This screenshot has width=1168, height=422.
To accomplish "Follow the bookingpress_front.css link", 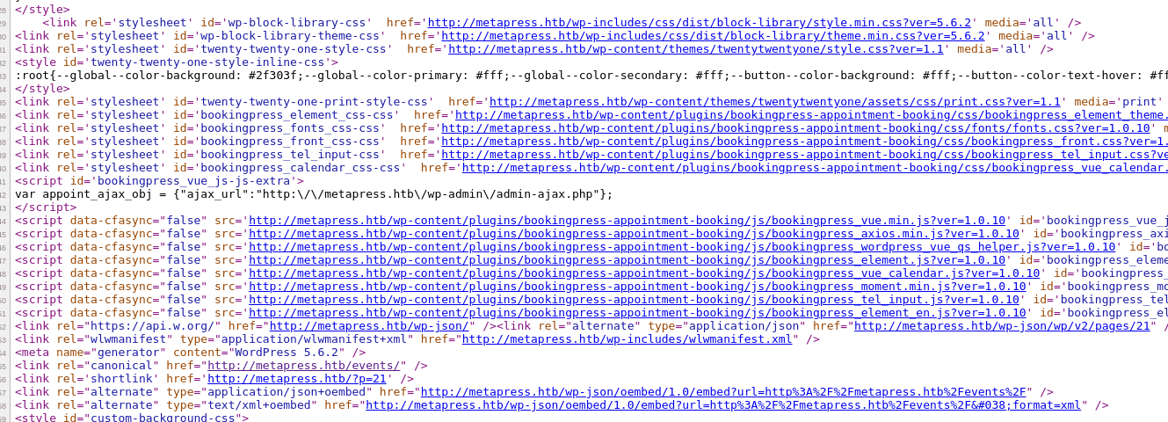I will [x=804, y=142].
